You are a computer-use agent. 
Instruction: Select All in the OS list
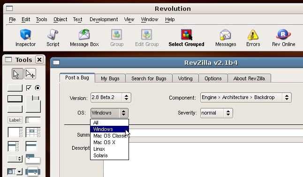click(x=109, y=123)
